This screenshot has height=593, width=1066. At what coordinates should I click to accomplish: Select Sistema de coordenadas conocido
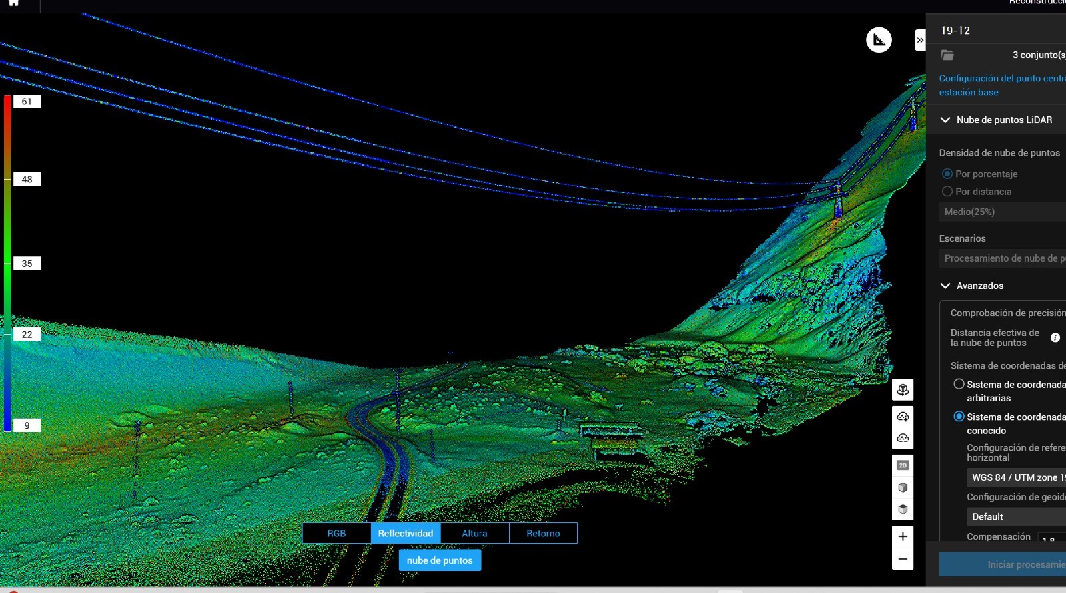coord(959,417)
